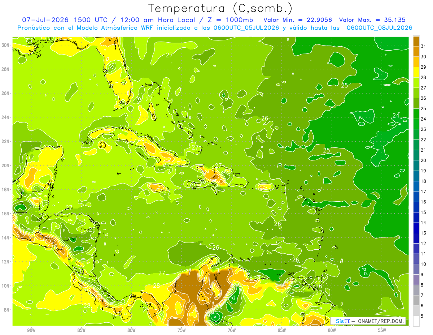The height and width of the screenshot is (335, 433).
Task: Pick the yellow swatch between legend 28 and 29
Action: (416, 72)
